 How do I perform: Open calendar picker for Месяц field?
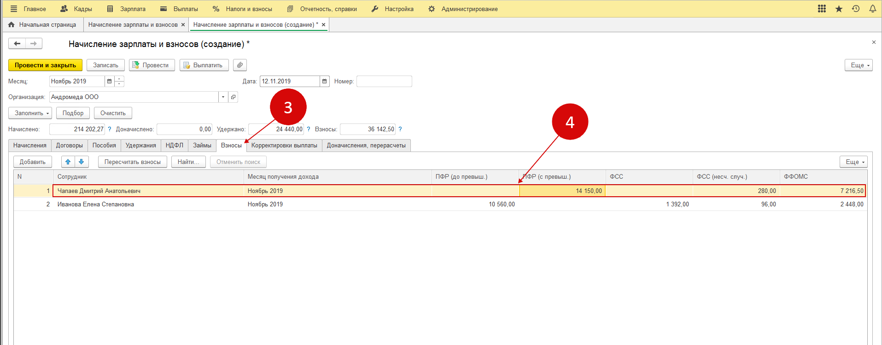(x=109, y=81)
